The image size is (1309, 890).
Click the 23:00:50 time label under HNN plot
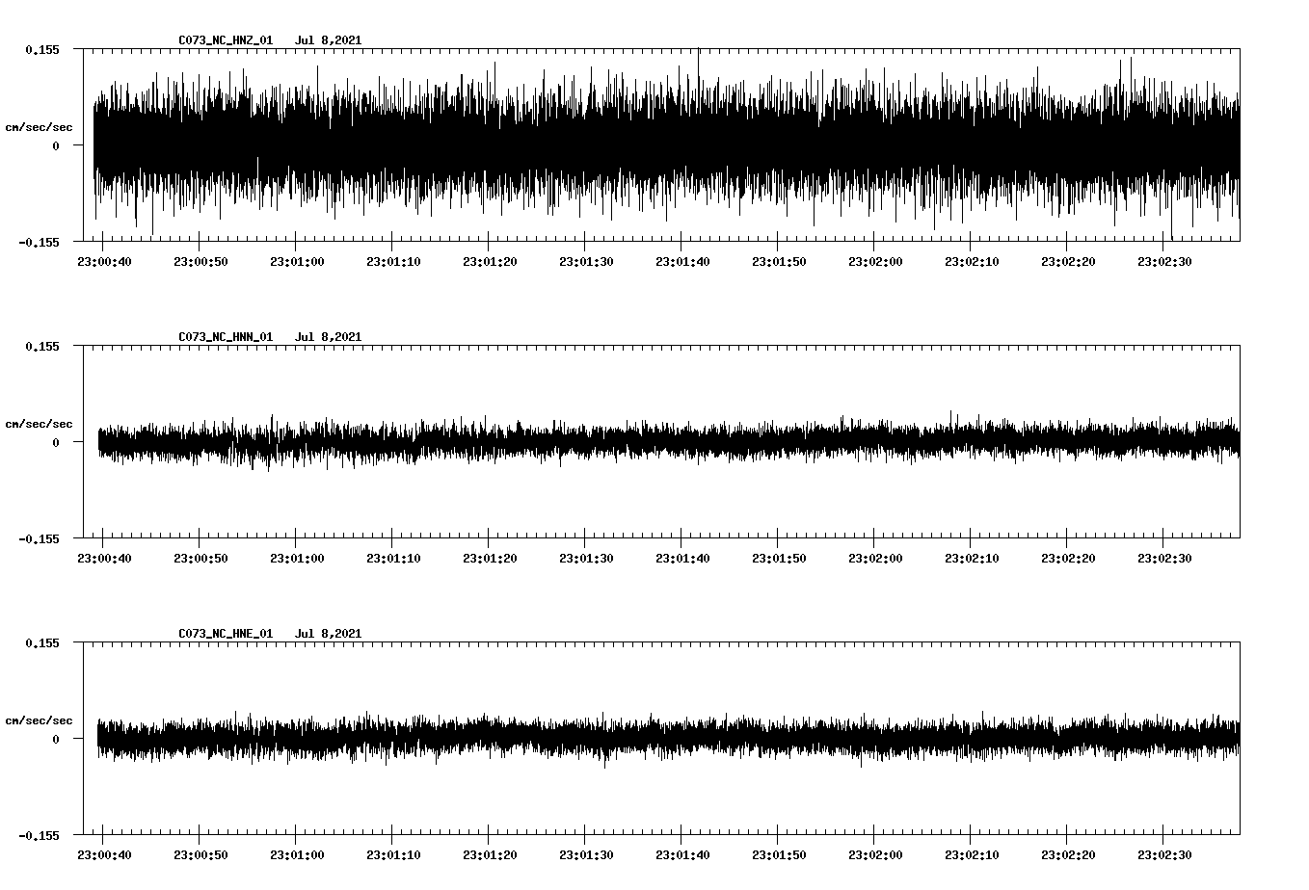point(200,559)
